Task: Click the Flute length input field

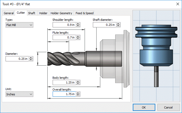Action: point(64,37)
